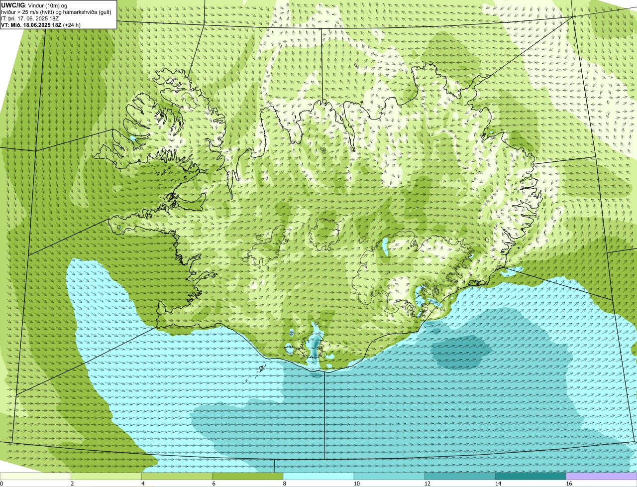Click the scale label "0"

[1, 484]
